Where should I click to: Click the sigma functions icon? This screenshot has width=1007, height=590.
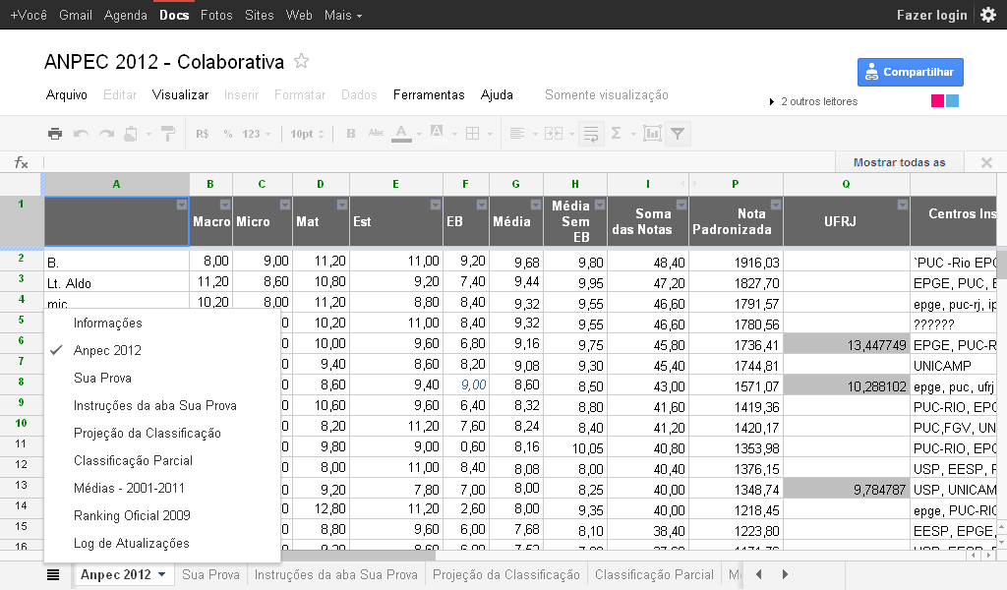tap(616, 134)
